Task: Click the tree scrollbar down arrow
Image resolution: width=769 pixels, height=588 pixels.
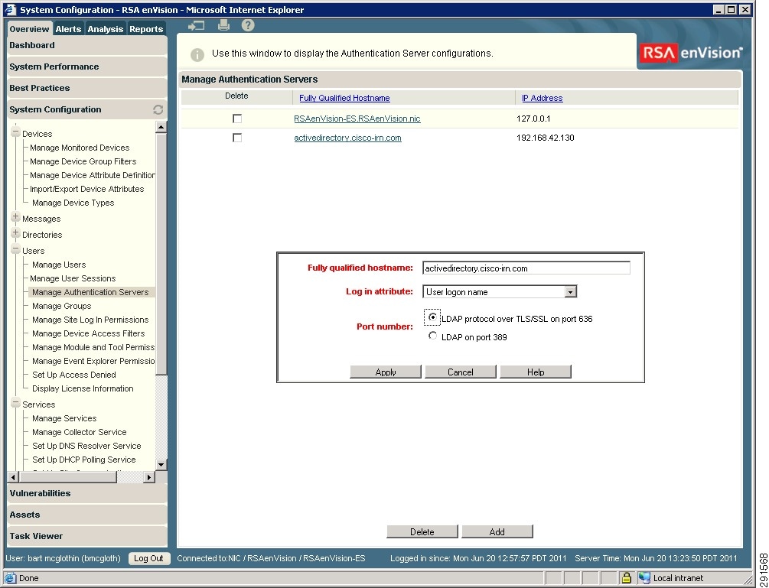Action: click(x=161, y=464)
